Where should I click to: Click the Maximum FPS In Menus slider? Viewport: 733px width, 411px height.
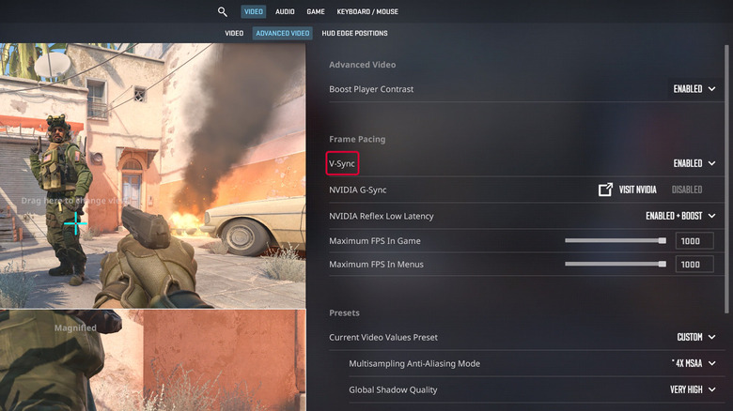(616, 264)
